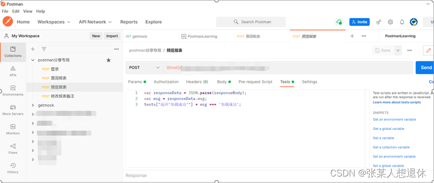Click the New button
The height and width of the screenshot is (183, 434).
coord(96,36)
